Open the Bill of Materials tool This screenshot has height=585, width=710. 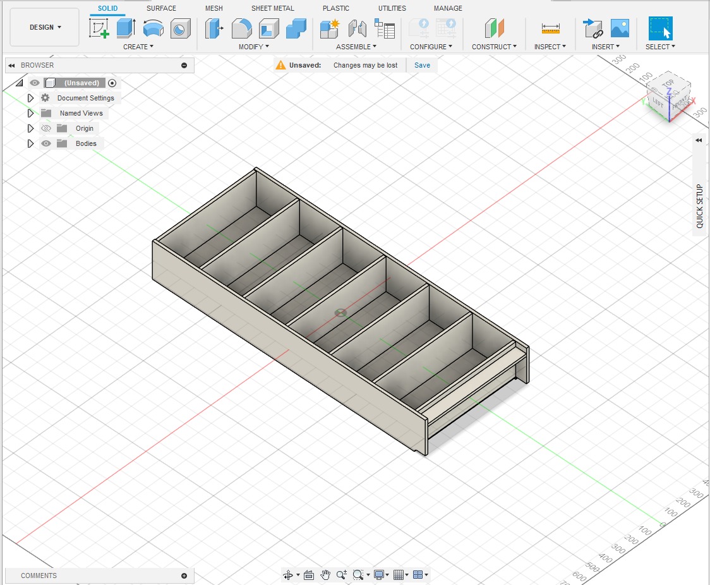pyautogui.click(x=385, y=28)
